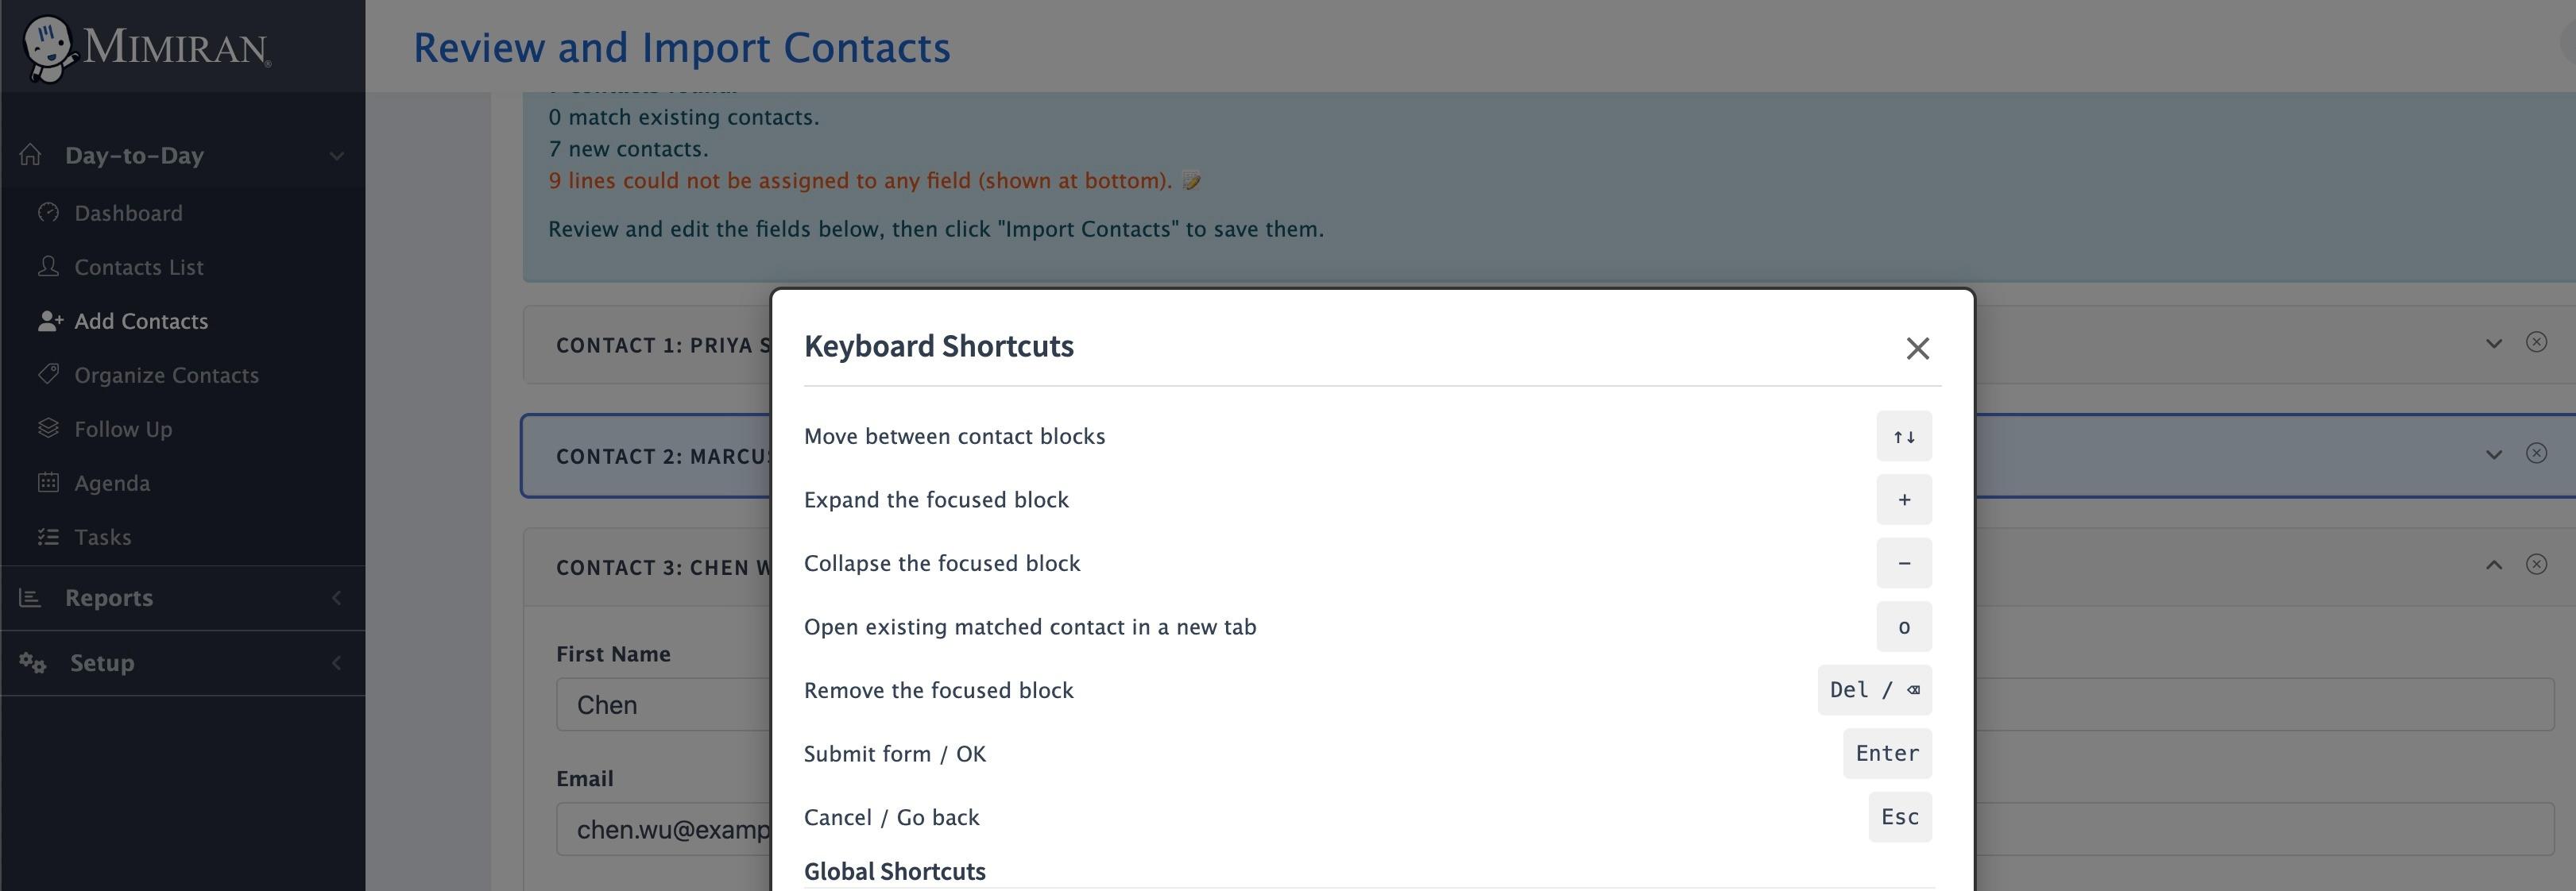Screen dimensions: 2576x891
Task: Click the note icon beside unassigned lines warning
Action: pos(1191,181)
